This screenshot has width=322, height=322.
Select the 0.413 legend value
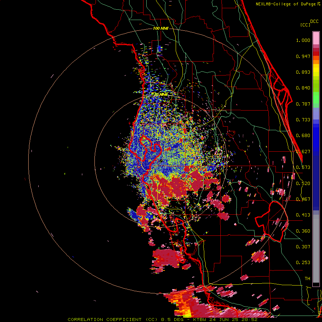point(303,215)
